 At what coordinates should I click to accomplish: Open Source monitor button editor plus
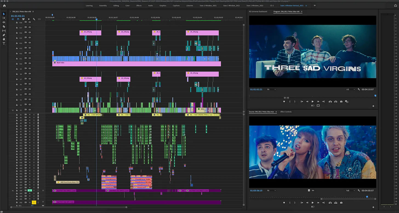tap(373, 207)
